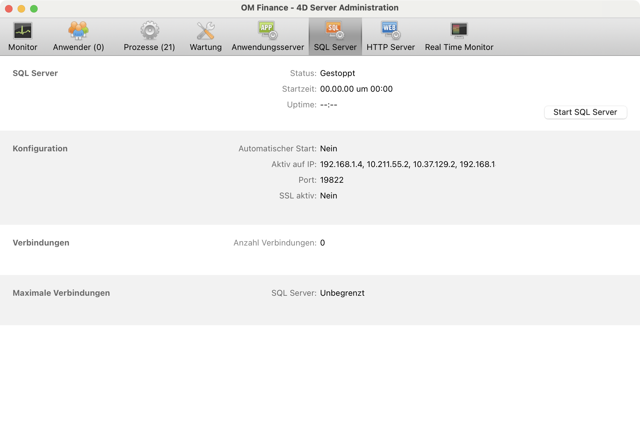The image size is (640, 432).
Task: Click the Konfiguration section heading
Action: click(40, 148)
